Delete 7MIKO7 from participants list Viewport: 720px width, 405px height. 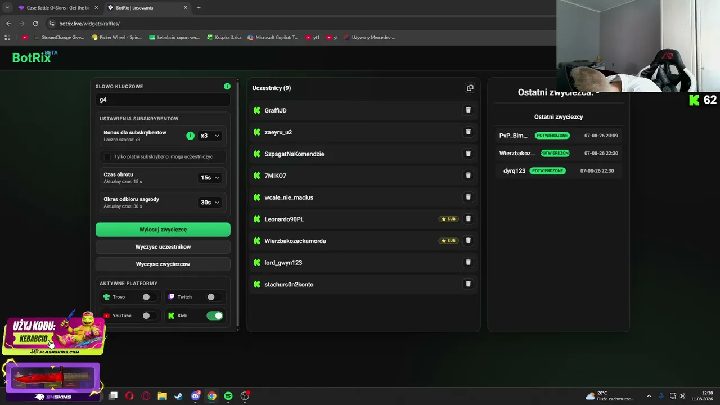[468, 175]
